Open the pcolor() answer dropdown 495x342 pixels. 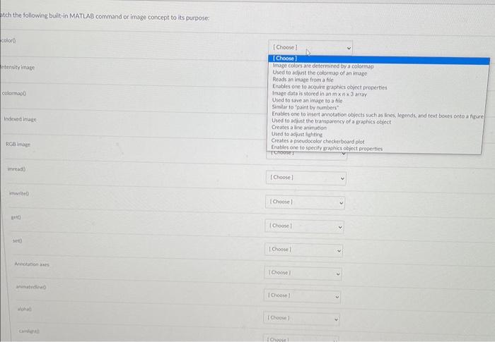pyautogui.click(x=310, y=47)
